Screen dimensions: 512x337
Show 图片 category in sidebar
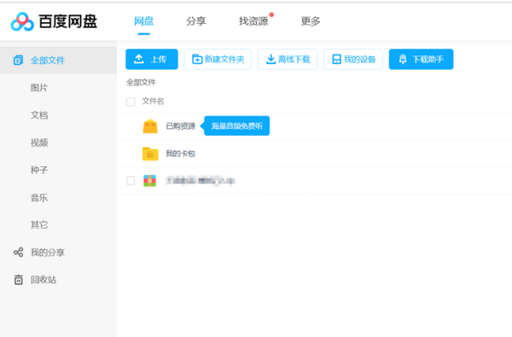pos(39,88)
